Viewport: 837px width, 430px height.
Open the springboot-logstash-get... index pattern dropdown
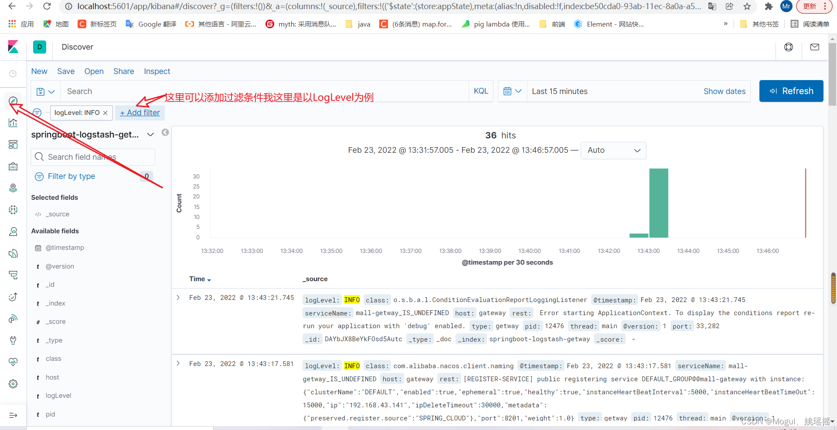coord(92,134)
